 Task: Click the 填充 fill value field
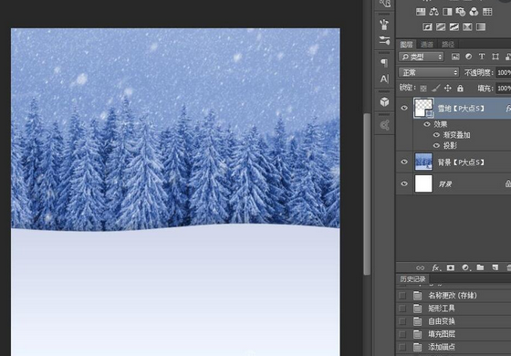(x=503, y=88)
